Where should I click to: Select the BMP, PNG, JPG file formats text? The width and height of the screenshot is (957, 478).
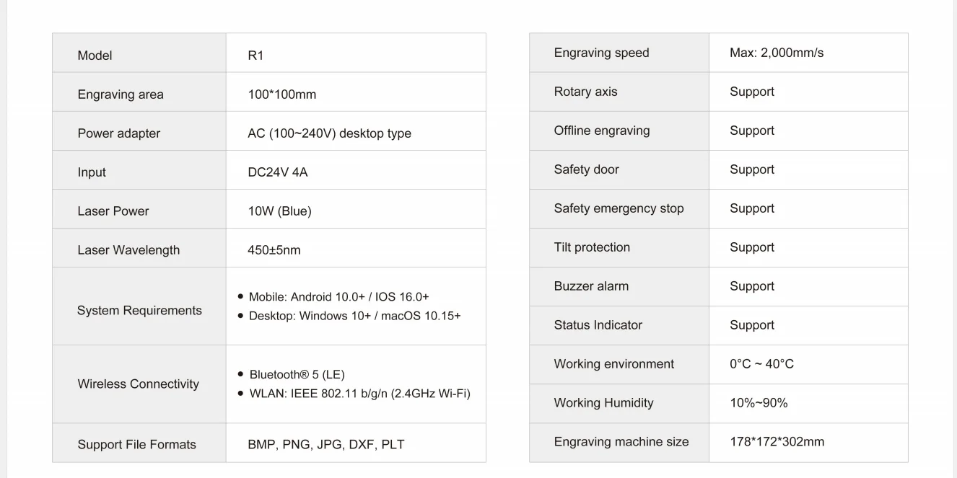pyautogui.click(x=326, y=445)
